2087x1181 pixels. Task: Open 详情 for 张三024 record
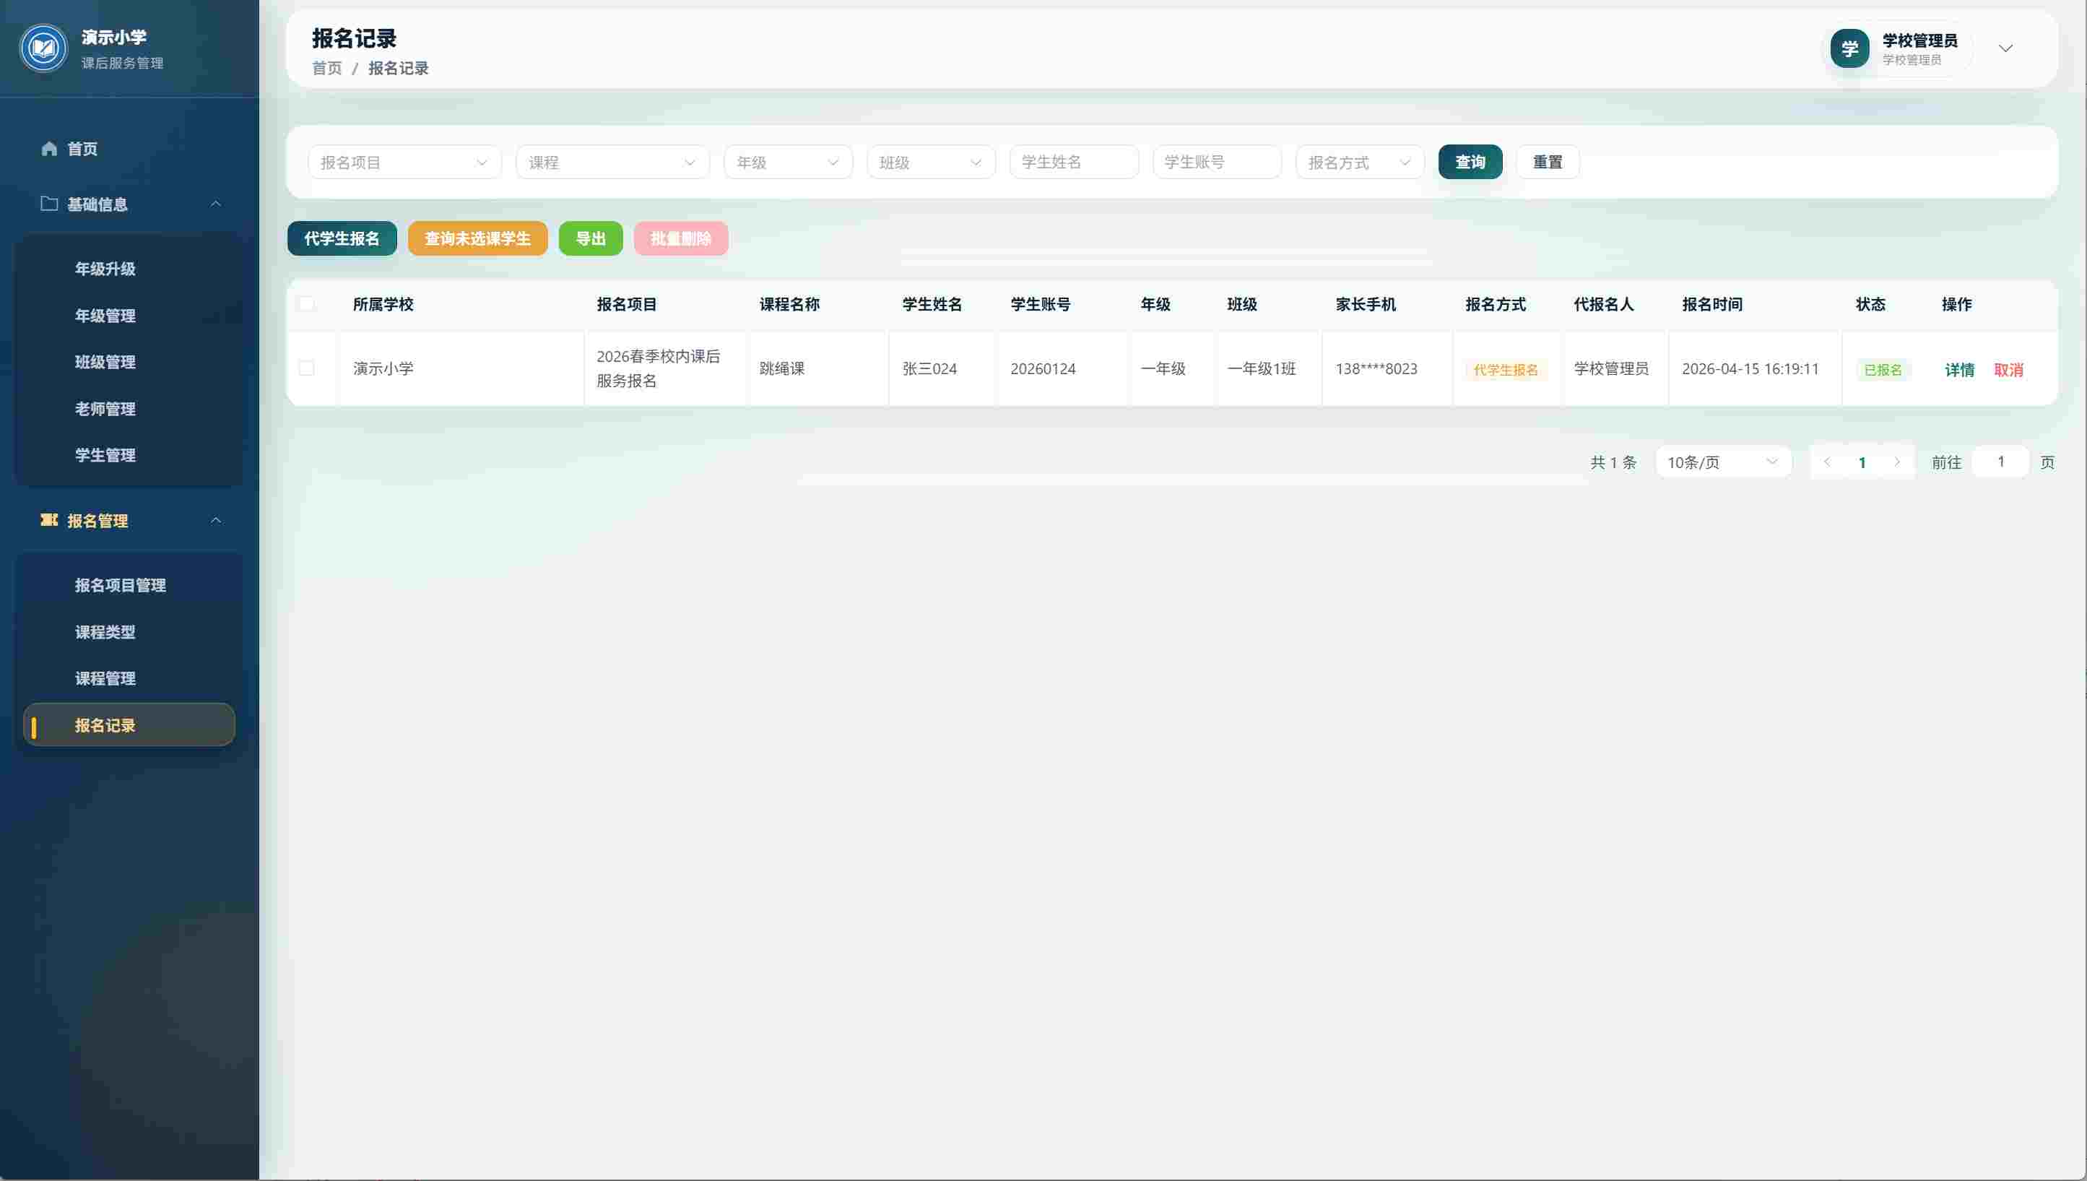point(1959,370)
